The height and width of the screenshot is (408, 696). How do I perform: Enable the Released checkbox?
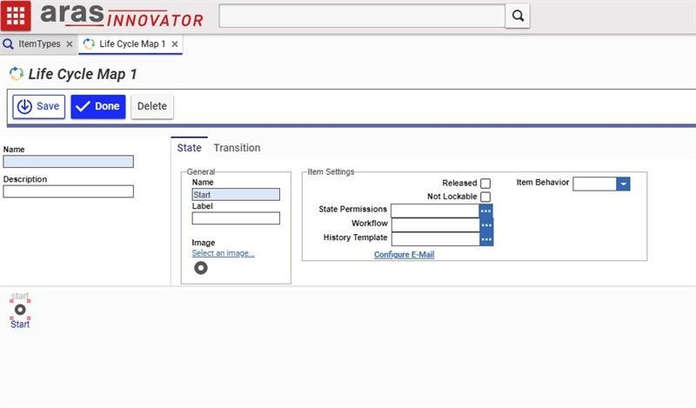485,184
